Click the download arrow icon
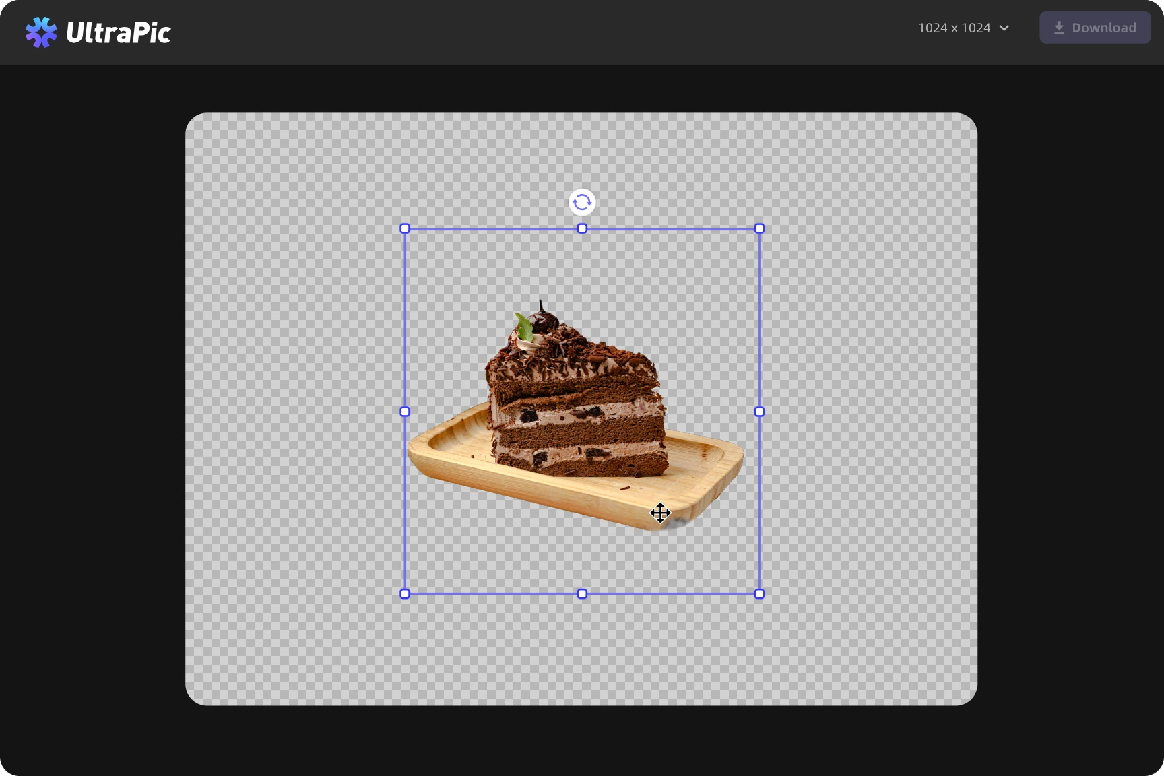The width and height of the screenshot is (1164, 776). click(x=1059, y=28)
